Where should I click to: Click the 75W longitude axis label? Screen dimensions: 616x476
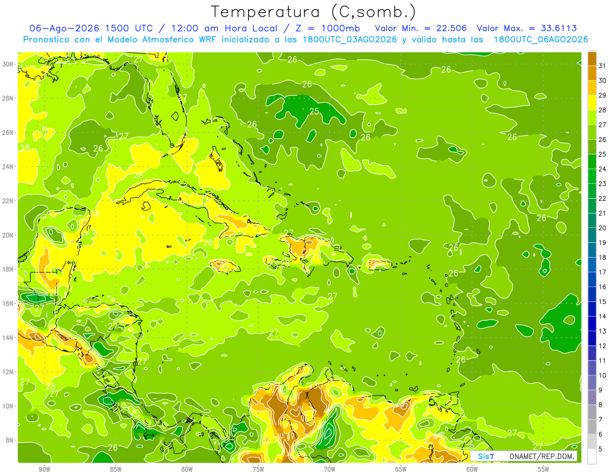coord(258,469)
